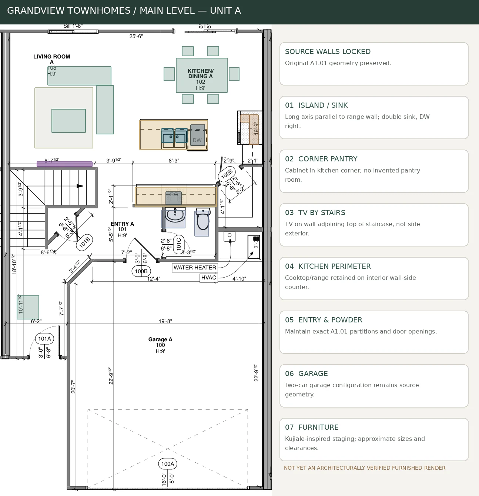Click the Sill 1'-8" window note
The image size is (479, 496).
click(73, 26)
